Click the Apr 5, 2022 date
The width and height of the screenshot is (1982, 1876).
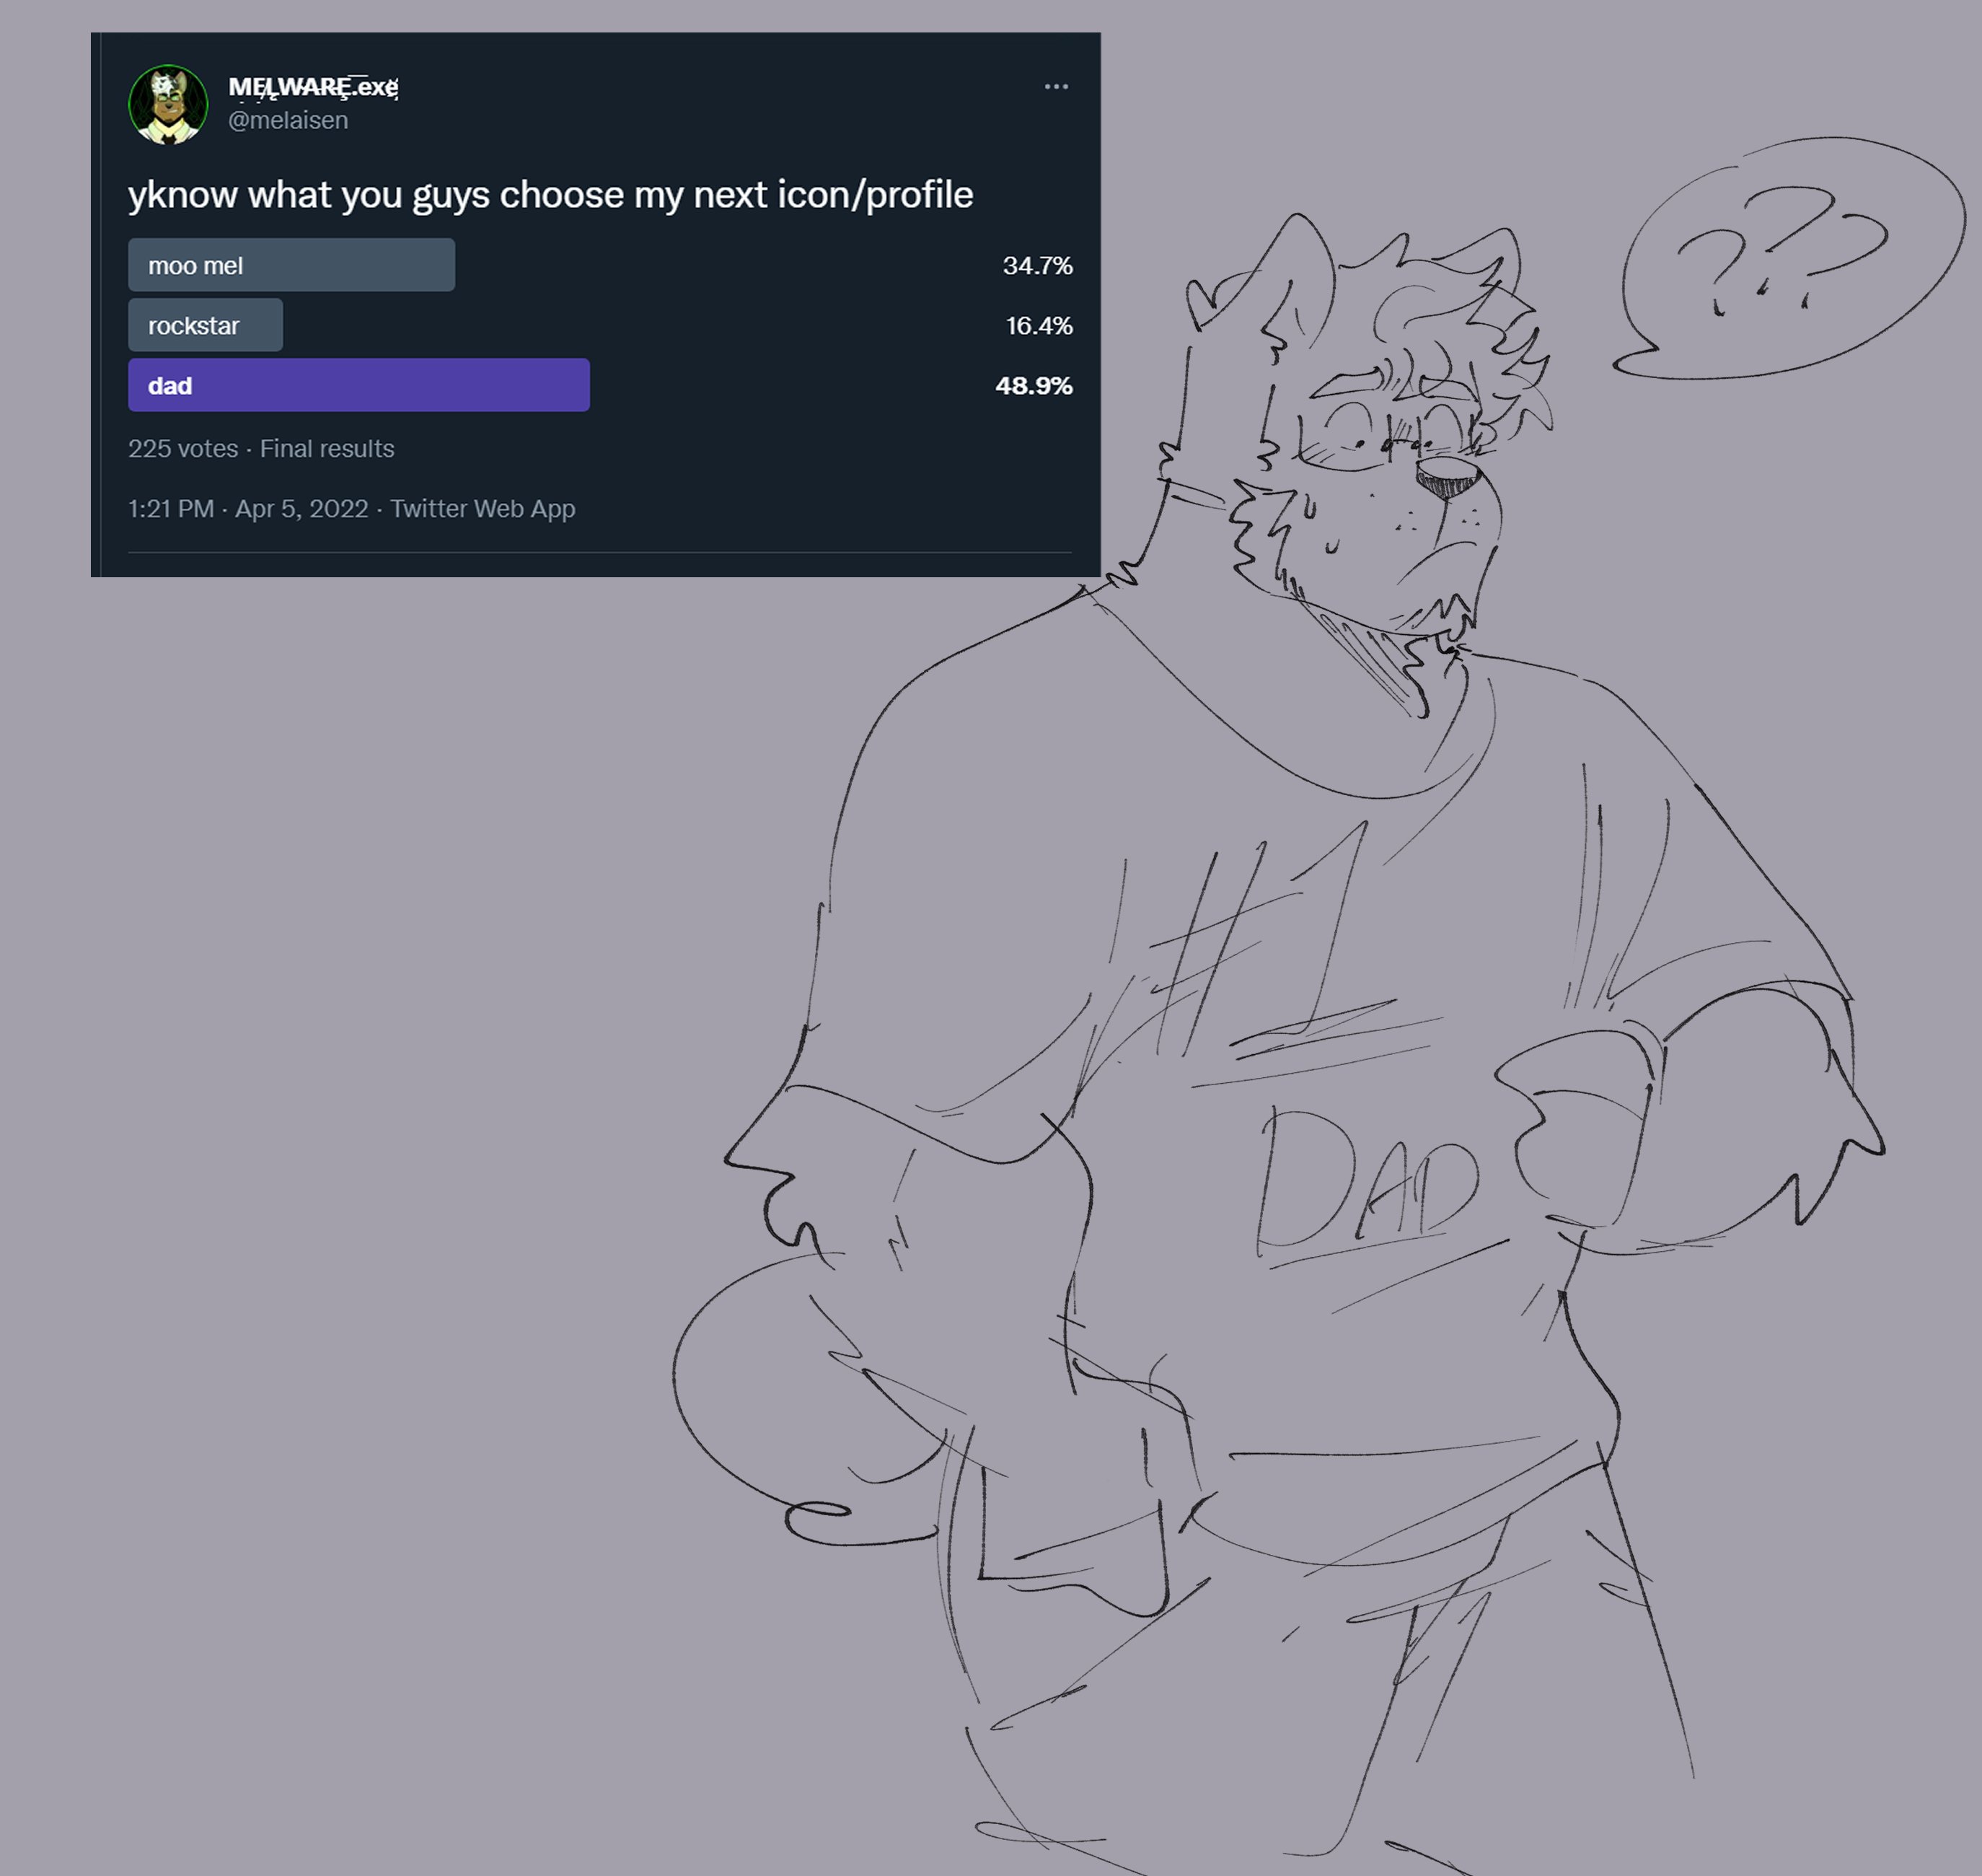click(x=301, y=509)
